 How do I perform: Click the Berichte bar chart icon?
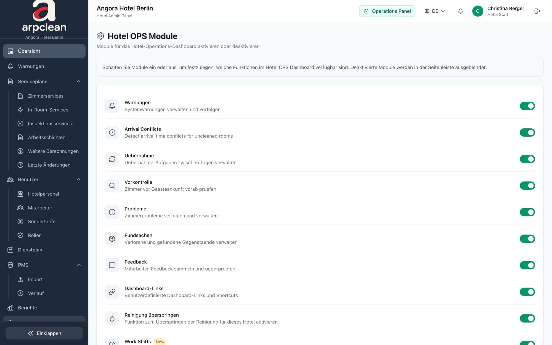[x=10, y=307]
